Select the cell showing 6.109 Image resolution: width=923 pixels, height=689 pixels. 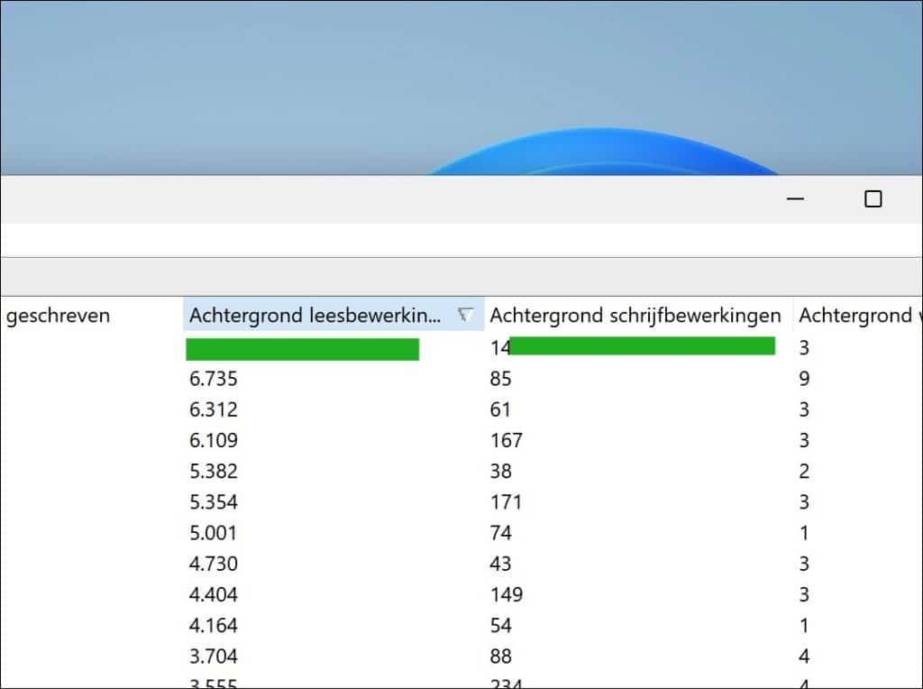tap(213, 440)
